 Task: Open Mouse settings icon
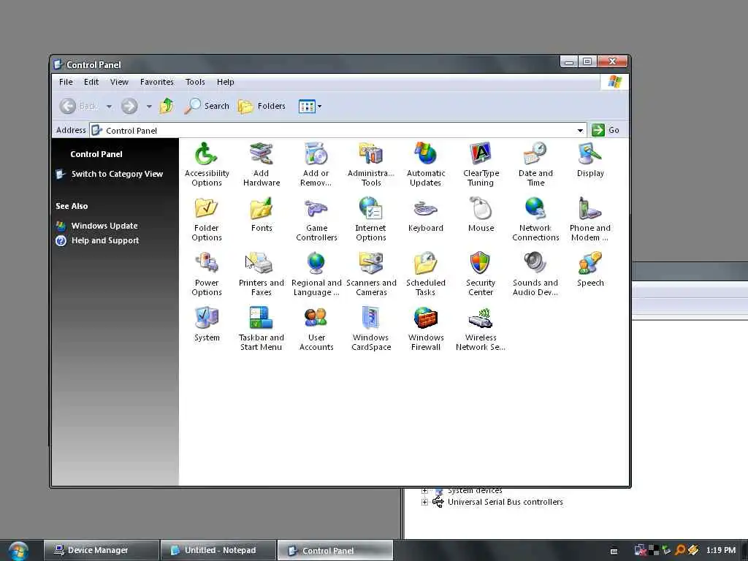[x=481, y=215]
